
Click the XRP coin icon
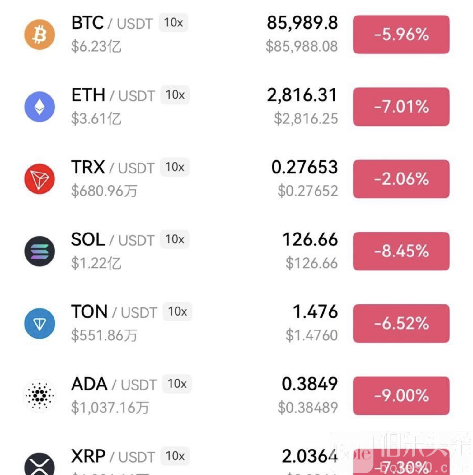pos(40,465)
